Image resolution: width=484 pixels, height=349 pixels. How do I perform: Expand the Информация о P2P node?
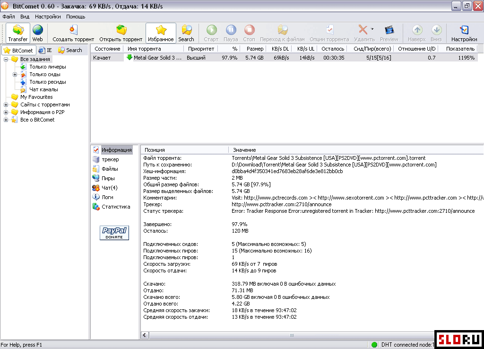pyautogui.click(x=6, y=112)
